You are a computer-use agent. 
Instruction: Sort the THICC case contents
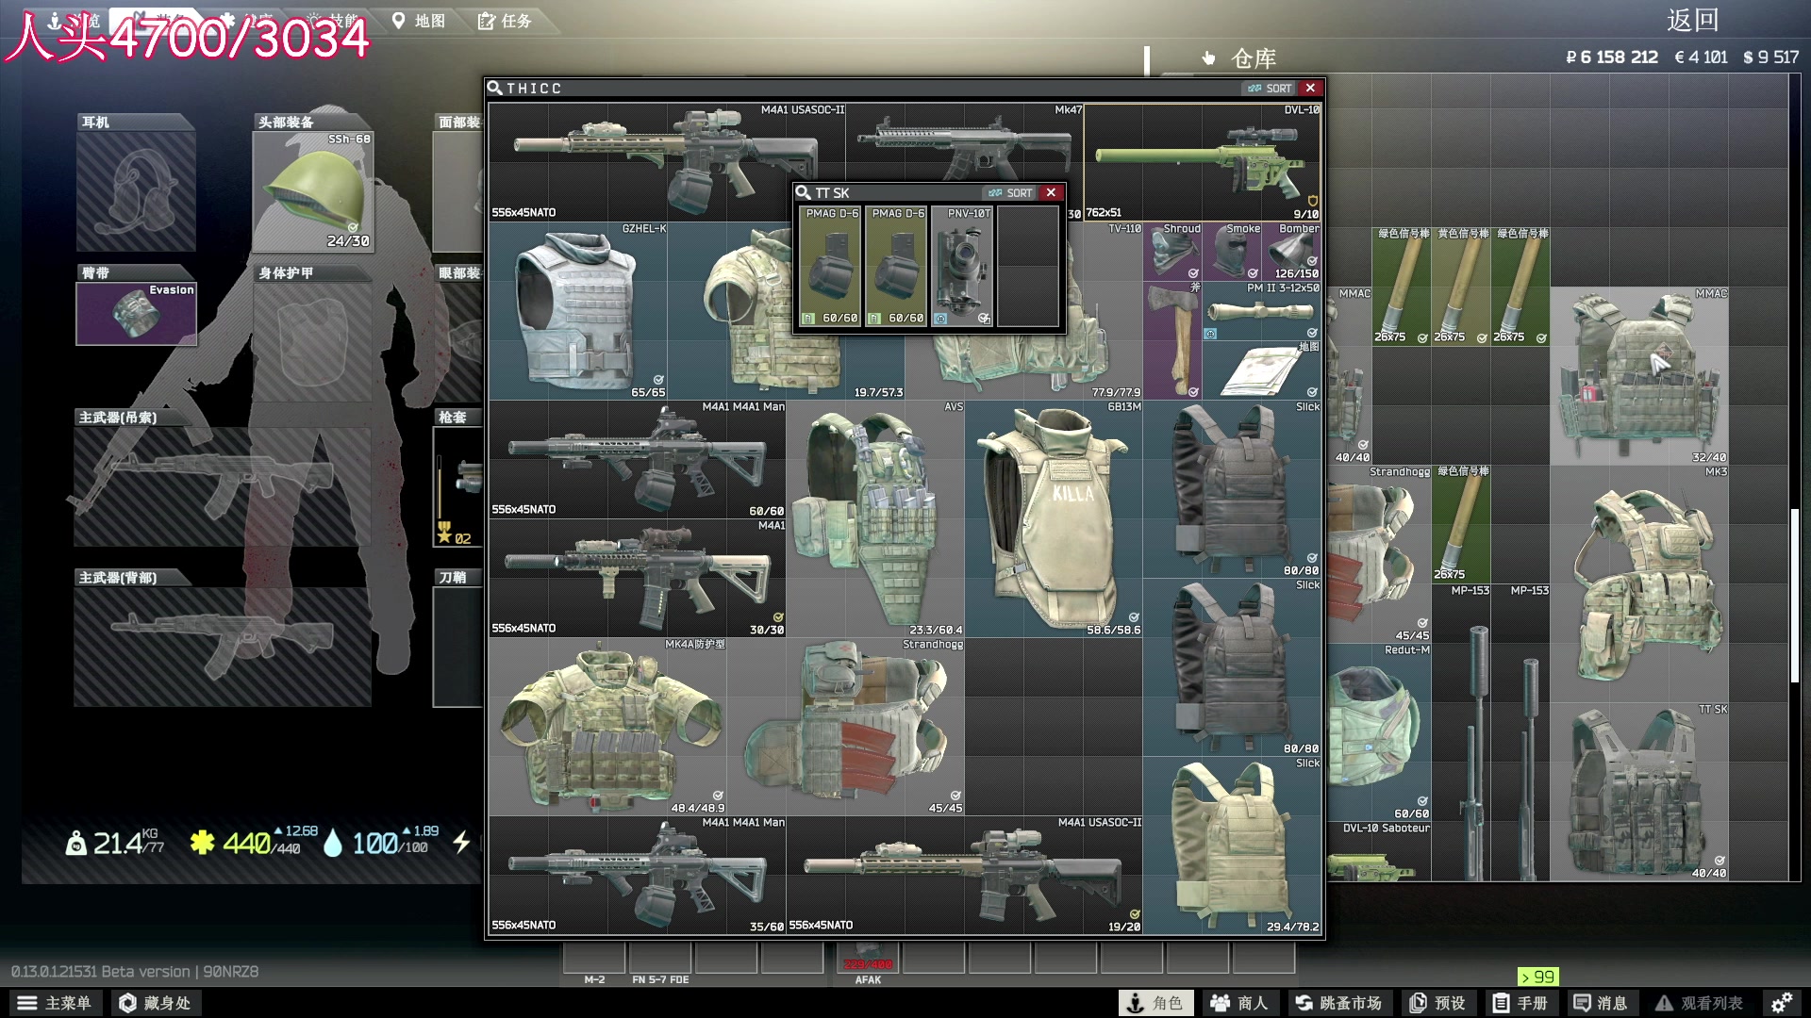(x=1270, y=88)
